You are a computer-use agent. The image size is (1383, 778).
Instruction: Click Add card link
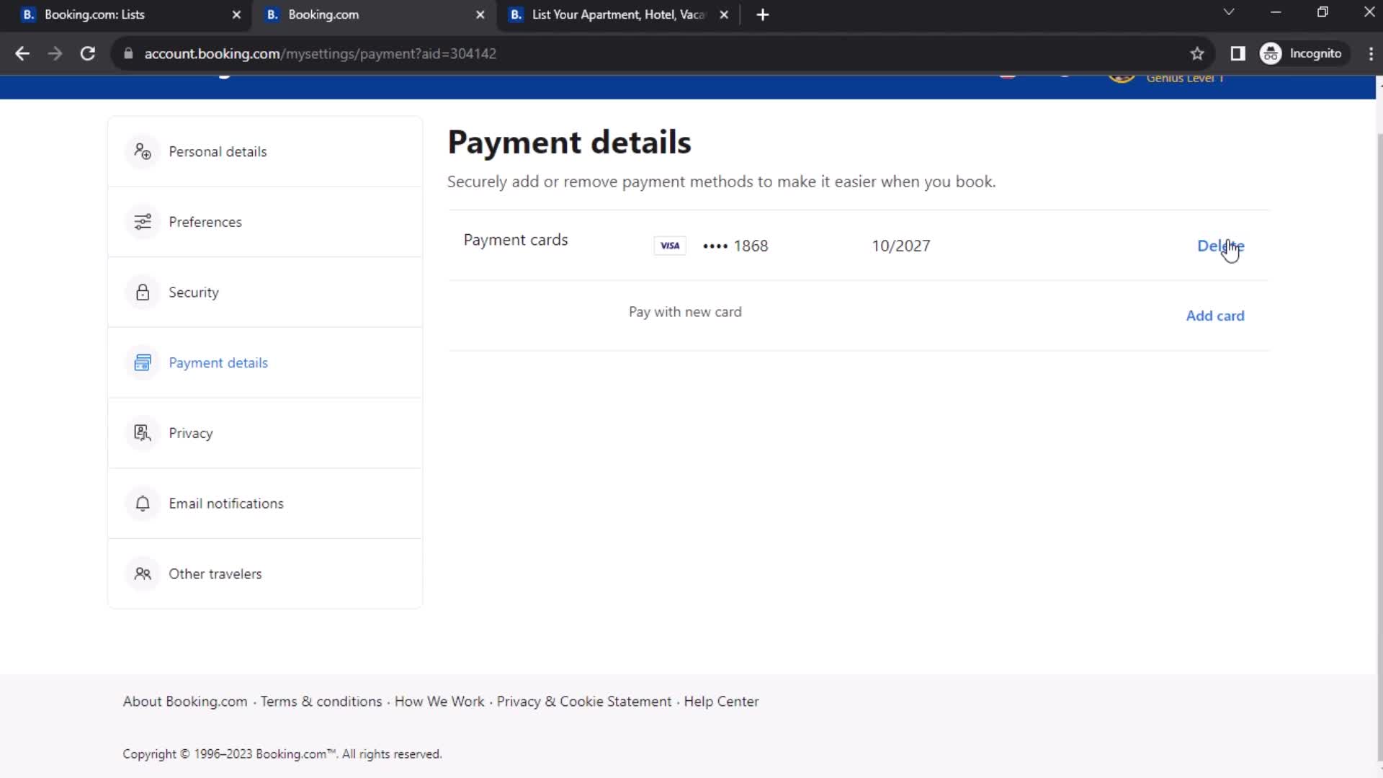[1215, 316]
